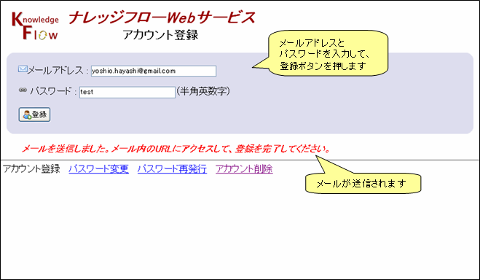The image size is (480, 280).
Task: Focus the メールアドレス email input field
Action: tap(154, 71)
